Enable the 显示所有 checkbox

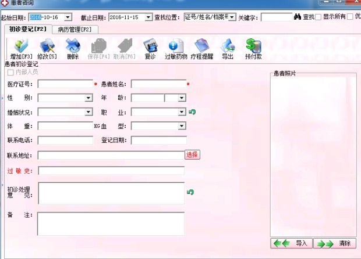tap(317, 17)
